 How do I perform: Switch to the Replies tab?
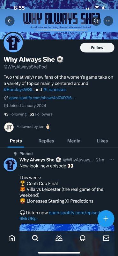(46, 141)
